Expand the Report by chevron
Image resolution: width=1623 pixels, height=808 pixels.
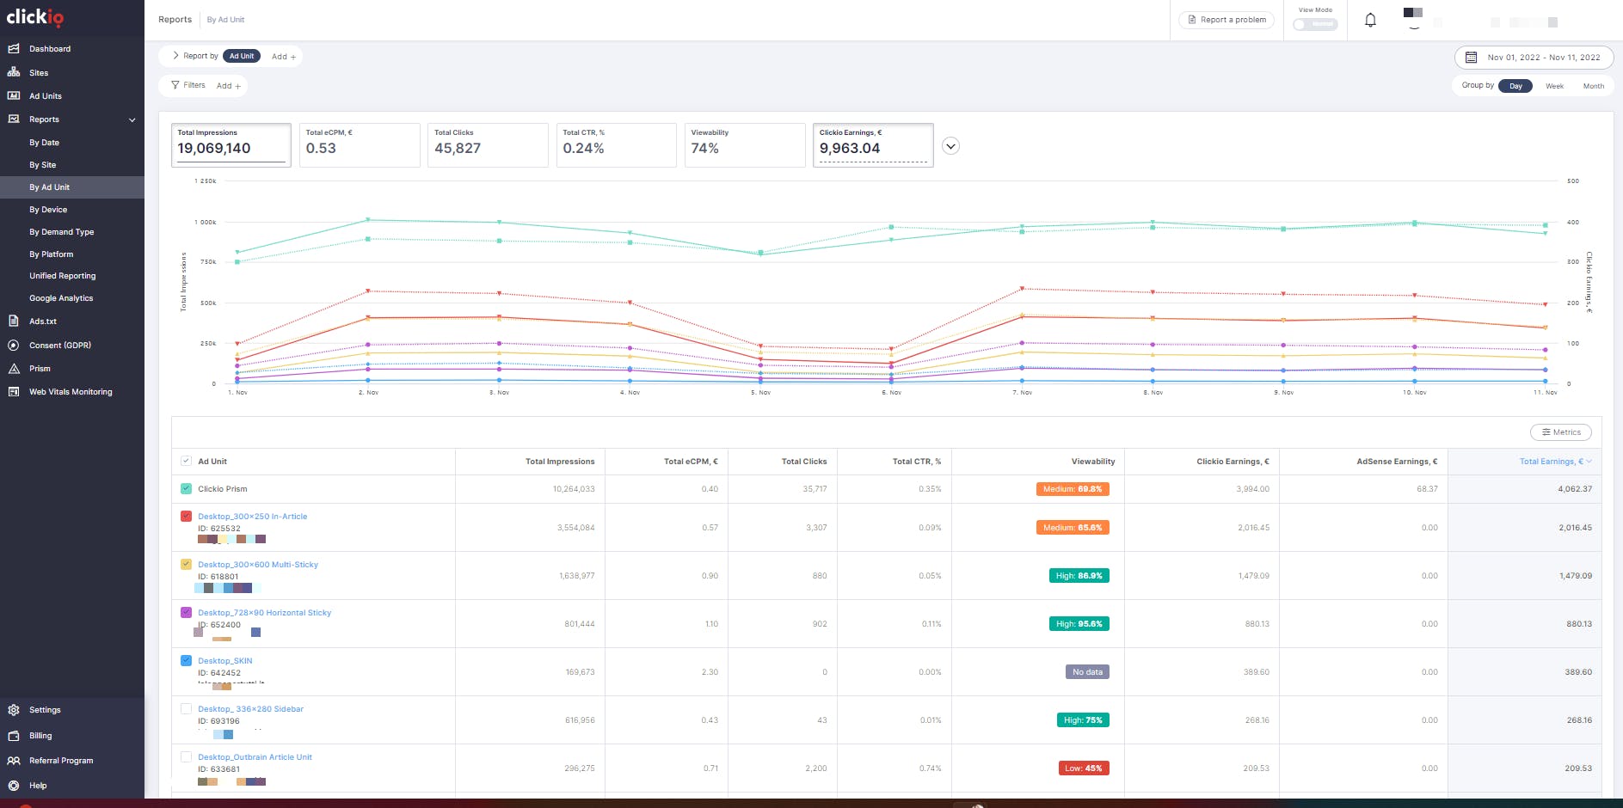click(x=175, y=56)
